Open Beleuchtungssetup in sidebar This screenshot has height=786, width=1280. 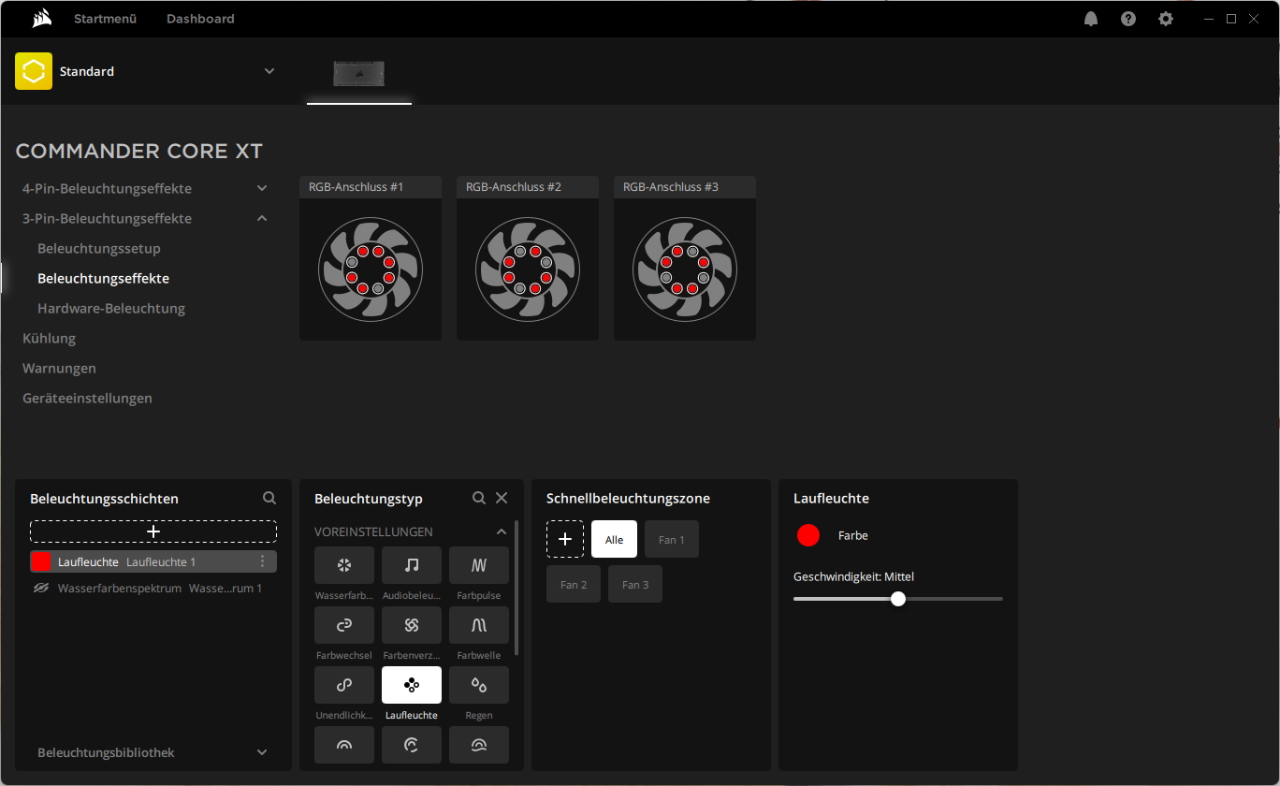[x=99, y=248]
